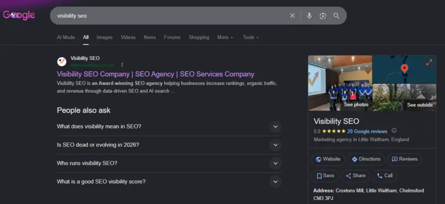Submit search with magnifier icon

tap(336, 16)
